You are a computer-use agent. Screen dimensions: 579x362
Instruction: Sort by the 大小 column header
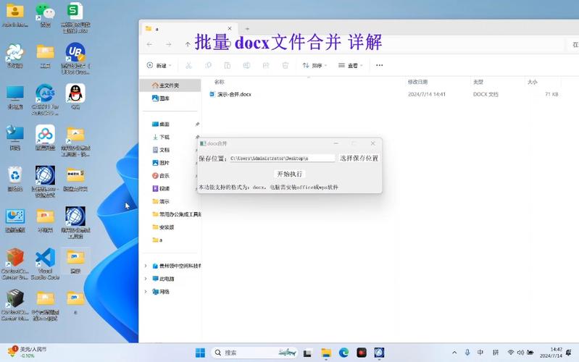(533, 82)
